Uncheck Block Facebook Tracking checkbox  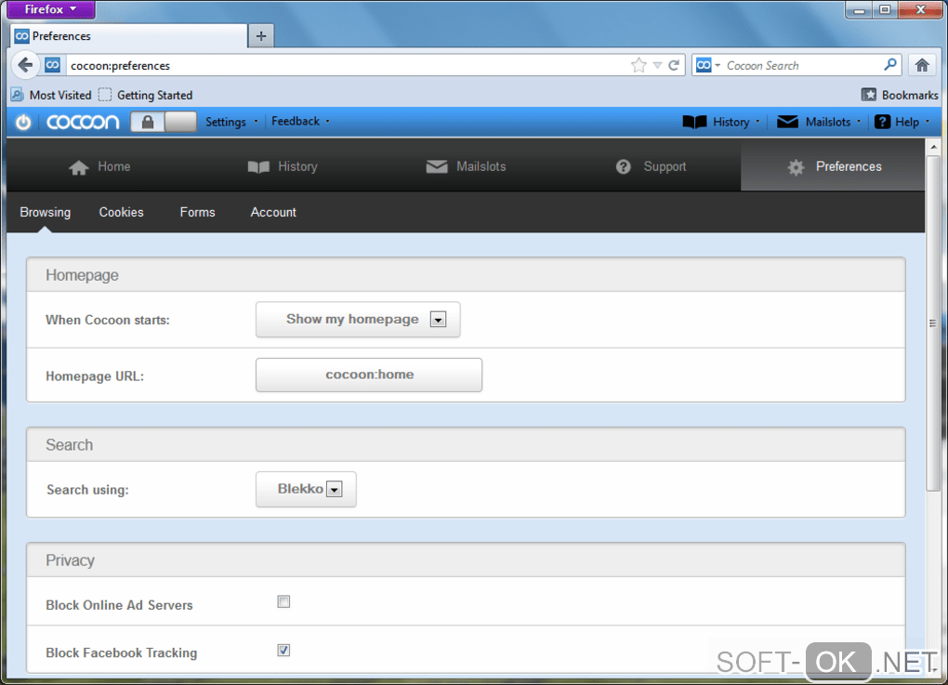tap(283, 650)
